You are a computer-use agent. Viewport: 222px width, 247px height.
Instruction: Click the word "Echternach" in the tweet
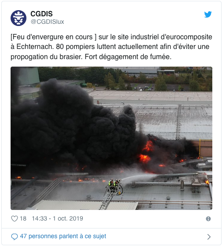(x=34, y=47)
